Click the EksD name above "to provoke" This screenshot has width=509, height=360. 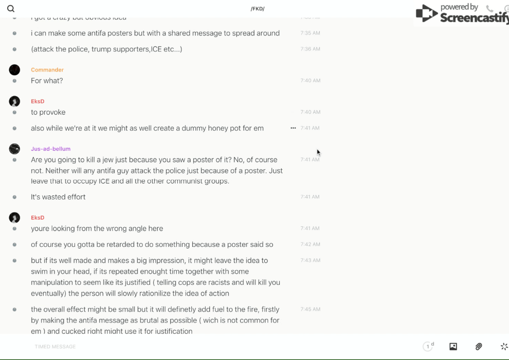pyautogui.click(x=38, y=101)
